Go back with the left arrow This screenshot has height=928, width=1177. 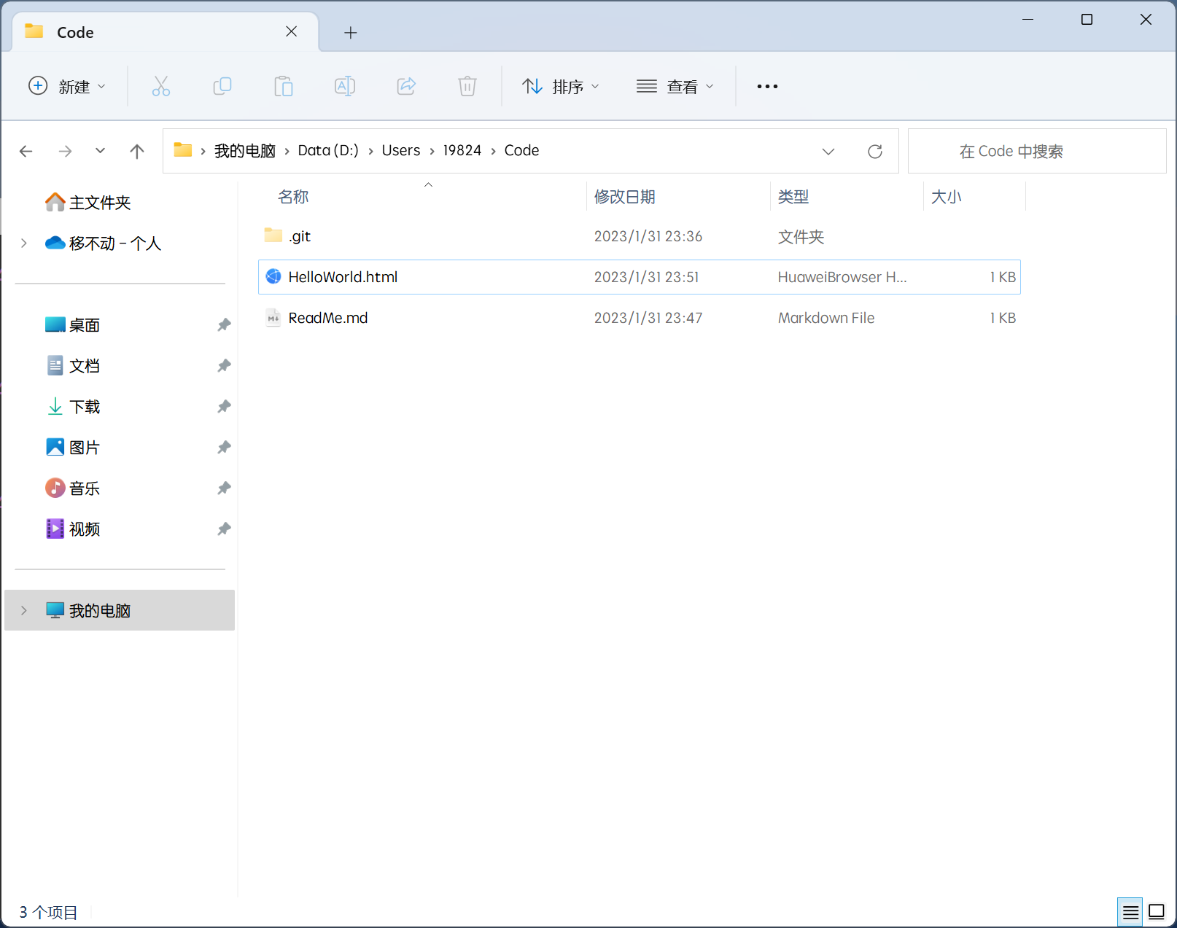click(26, 151)
